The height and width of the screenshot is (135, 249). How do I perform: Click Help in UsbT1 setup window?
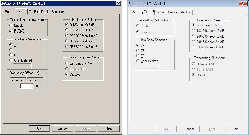[235, 129]
